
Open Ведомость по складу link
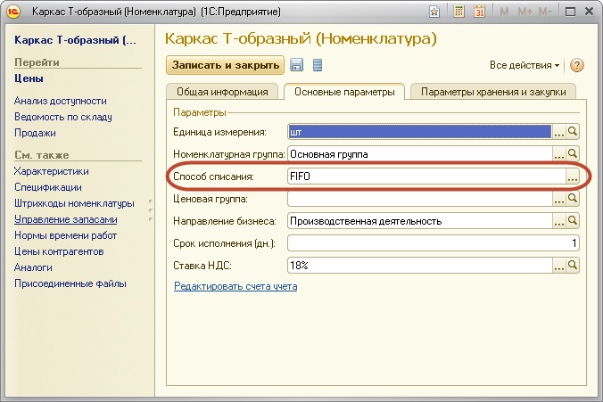pos(63,117)
